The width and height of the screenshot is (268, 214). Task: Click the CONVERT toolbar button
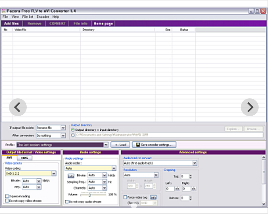point(58,24)
